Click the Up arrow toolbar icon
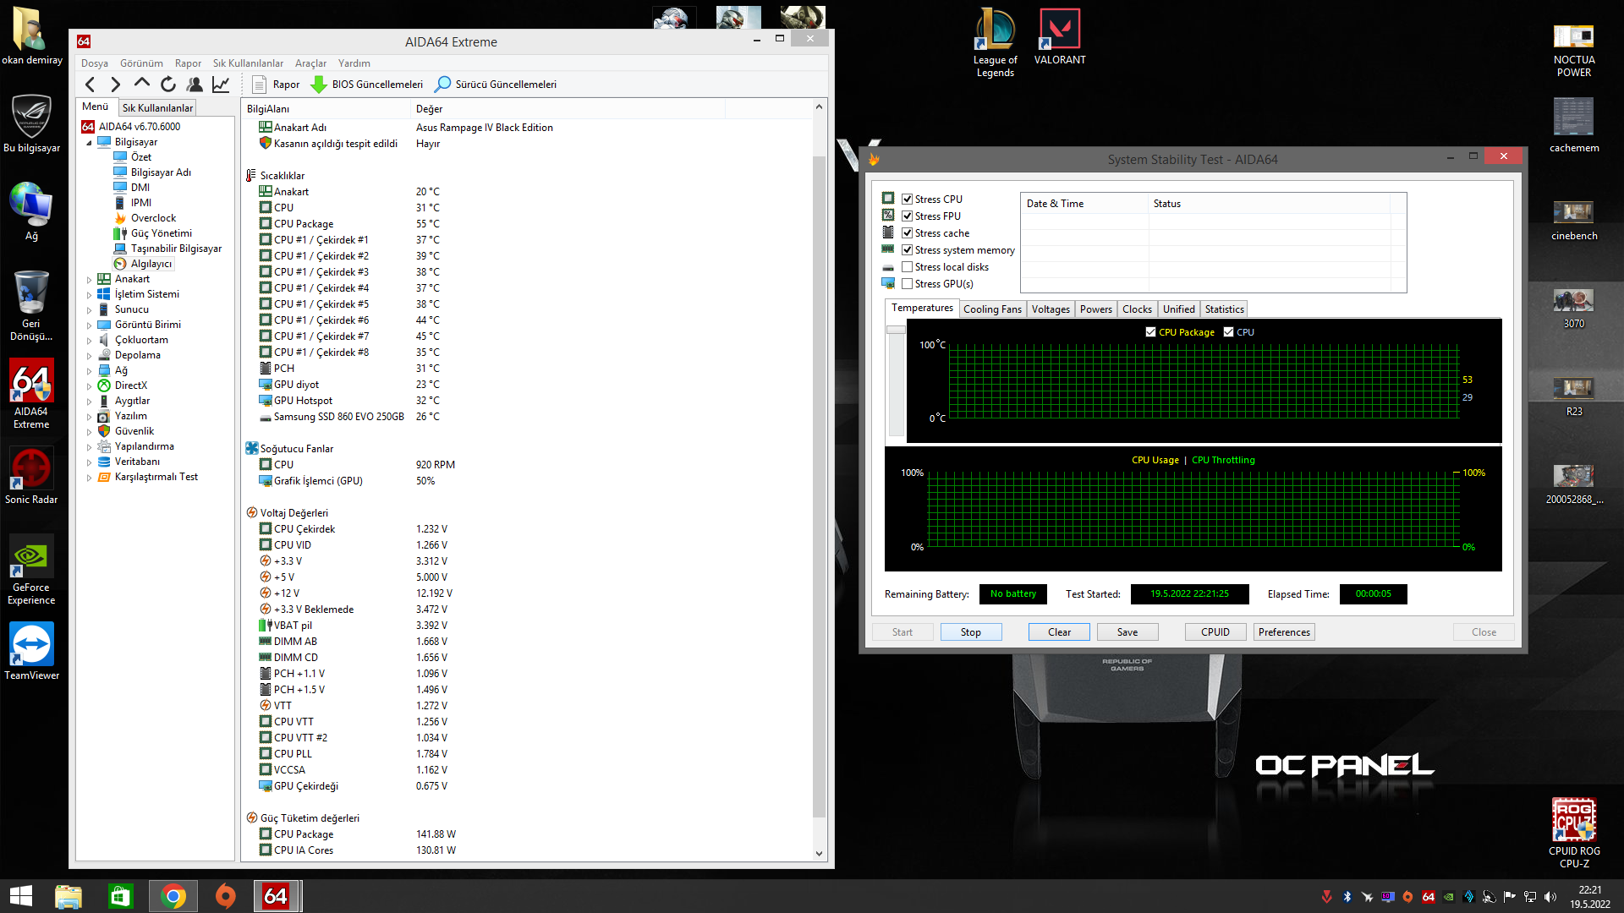 142,83
